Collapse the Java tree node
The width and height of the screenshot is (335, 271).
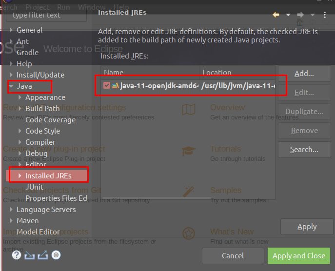coord(11,86)
